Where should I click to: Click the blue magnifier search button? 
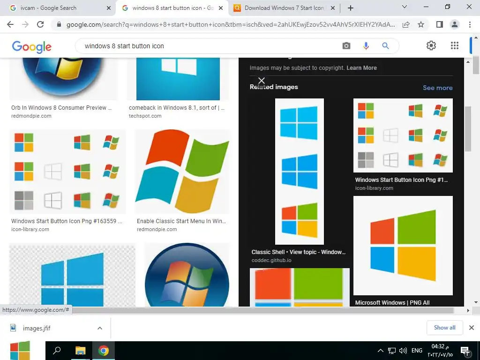[385, 46]
